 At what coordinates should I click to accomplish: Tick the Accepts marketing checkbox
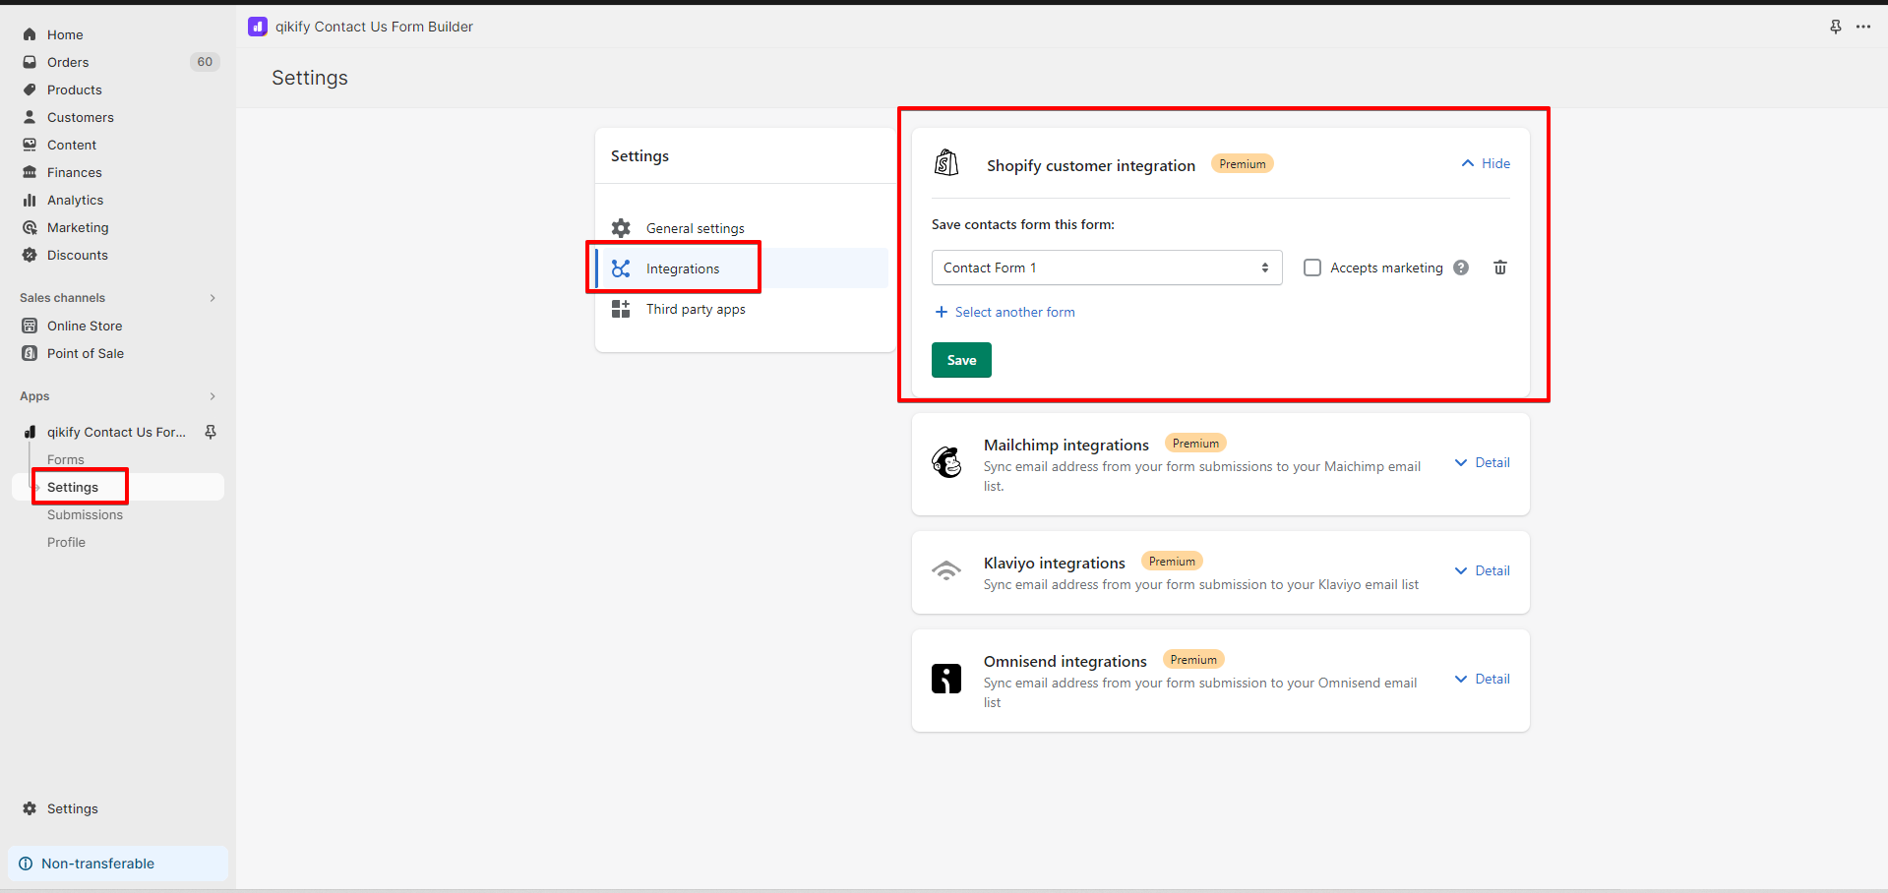(x=1312, y=268)
